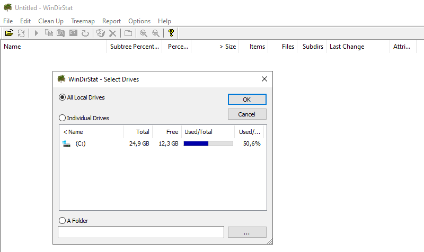Viewport: 424px width, 252px height.
Task: Open the File menu
Action: pyautogui.click(x=8, y=21)
